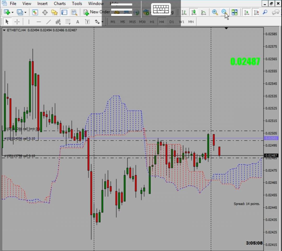The image size is (282, 251).
Task: Click the Tile Windows icon
Action: 234,12
